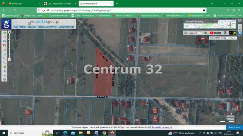This screenshot has width=243, height=136.
Task: Open the pol language dropdown
Action: 198,33
